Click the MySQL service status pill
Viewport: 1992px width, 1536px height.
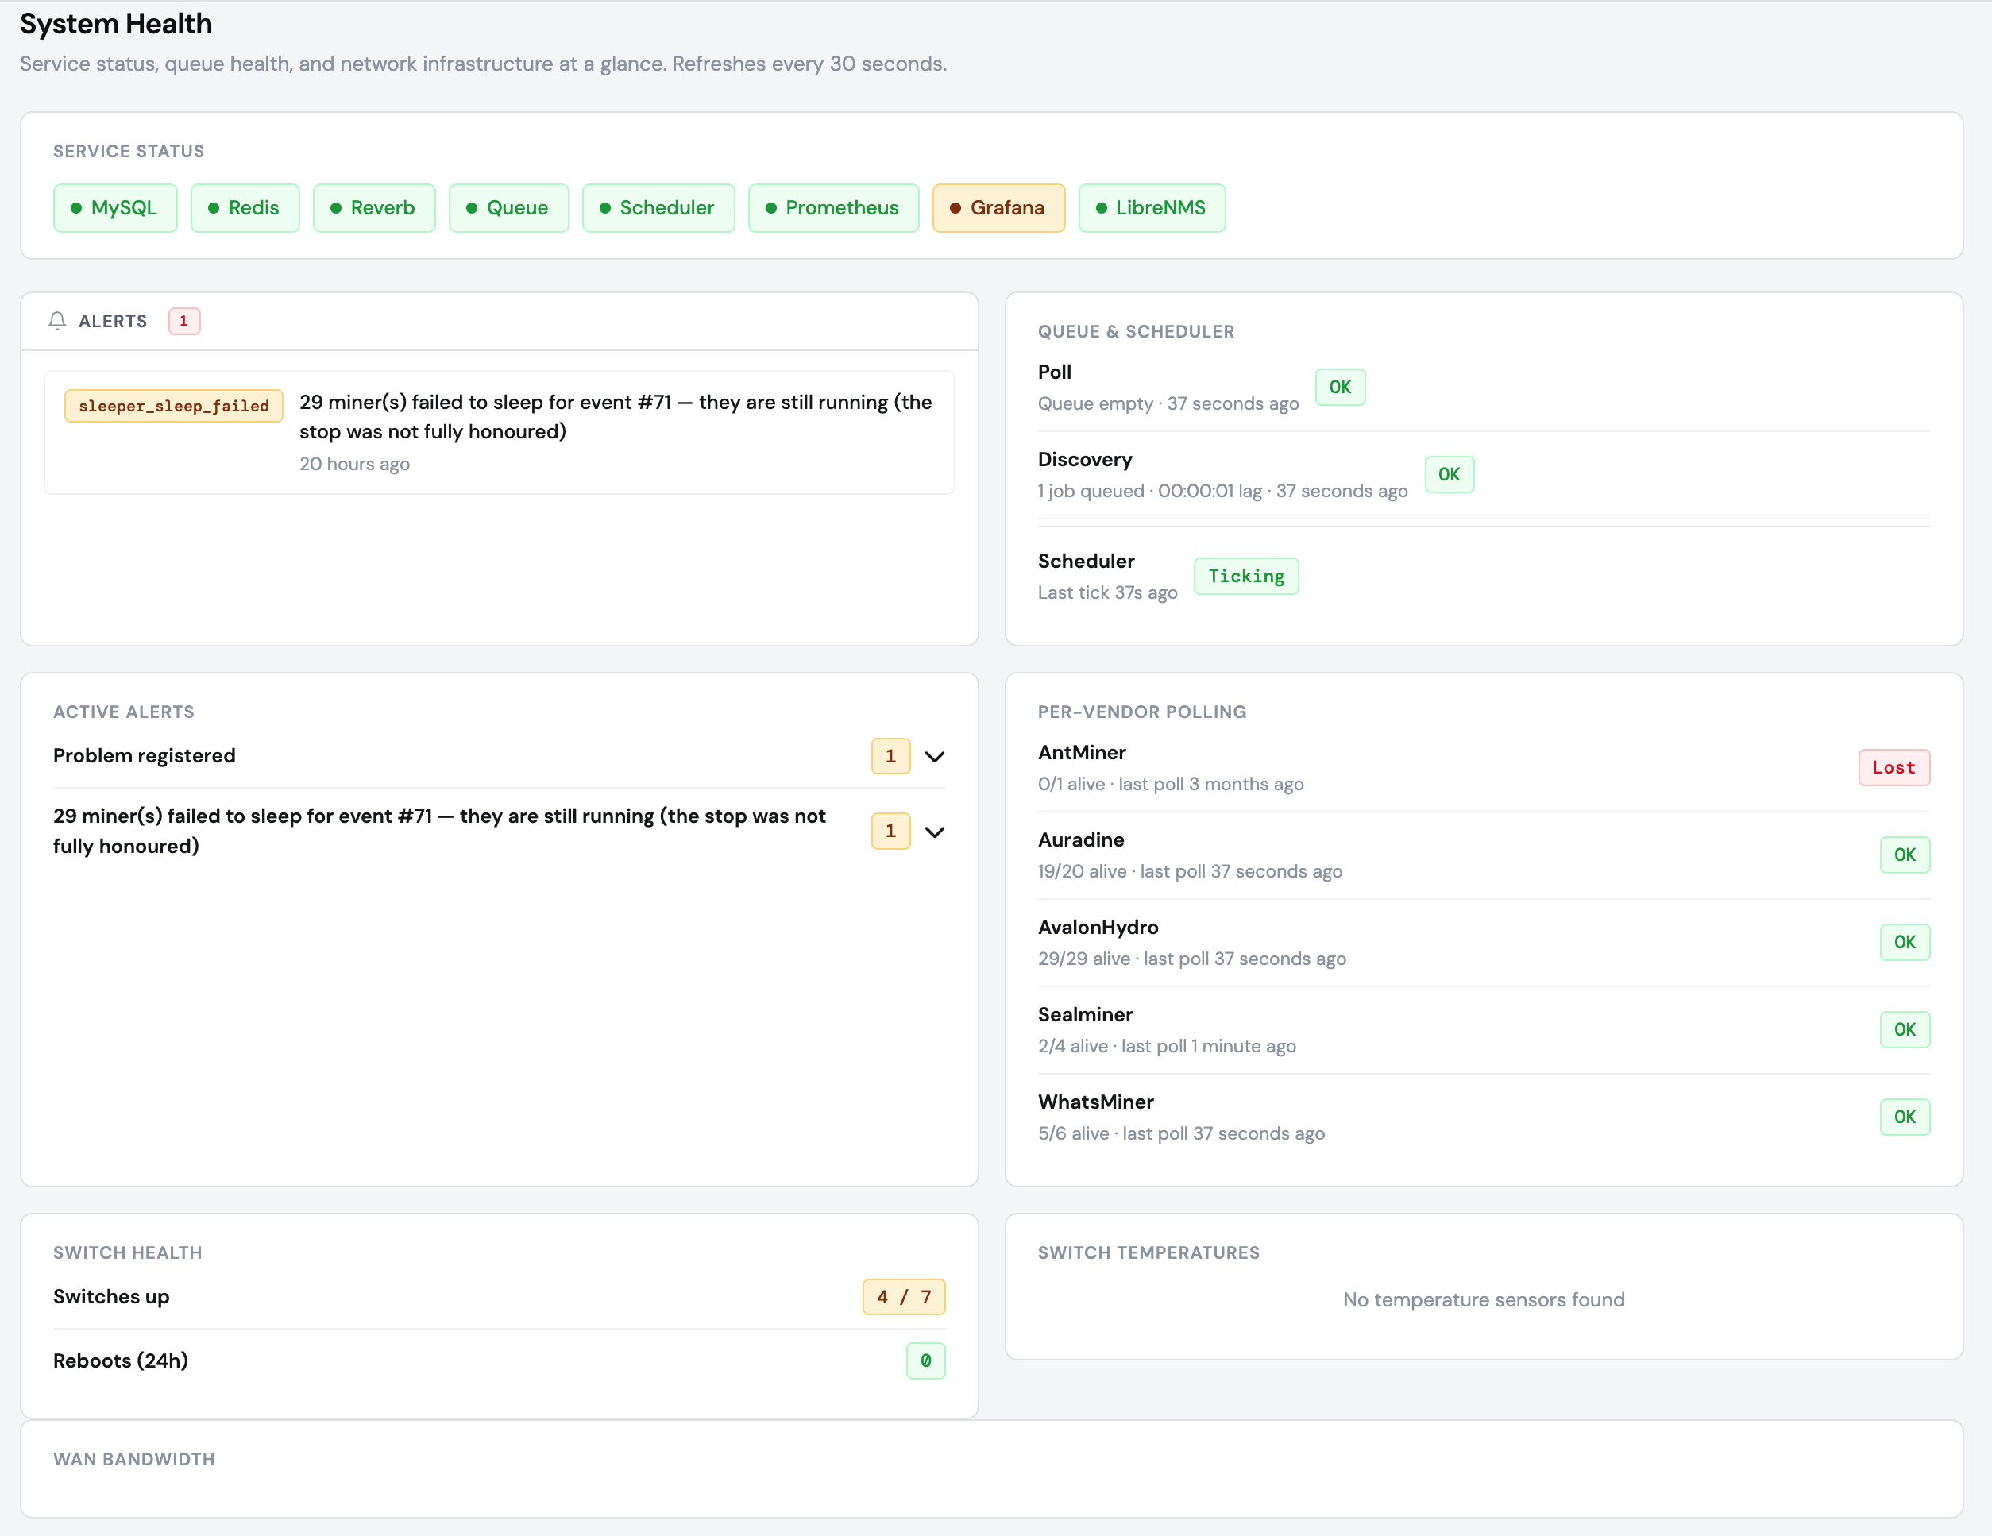[x=115, y=208]
